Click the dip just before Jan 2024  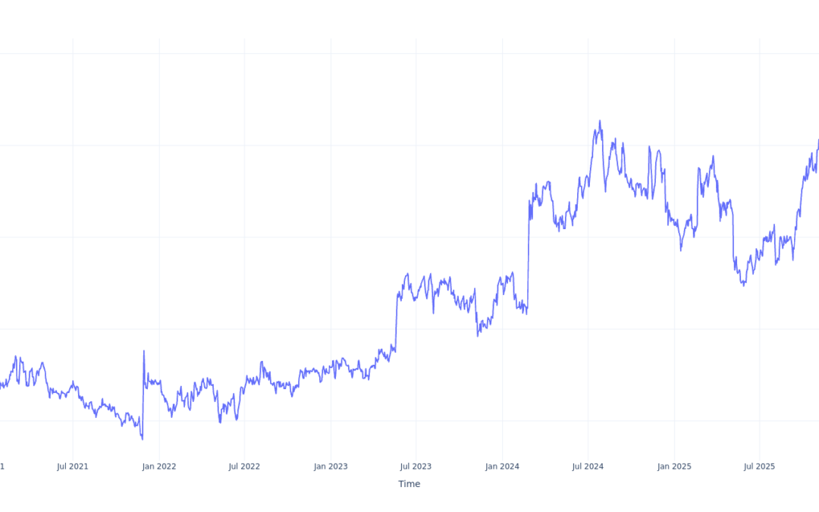pyautogui.click(x=478, y=335)
